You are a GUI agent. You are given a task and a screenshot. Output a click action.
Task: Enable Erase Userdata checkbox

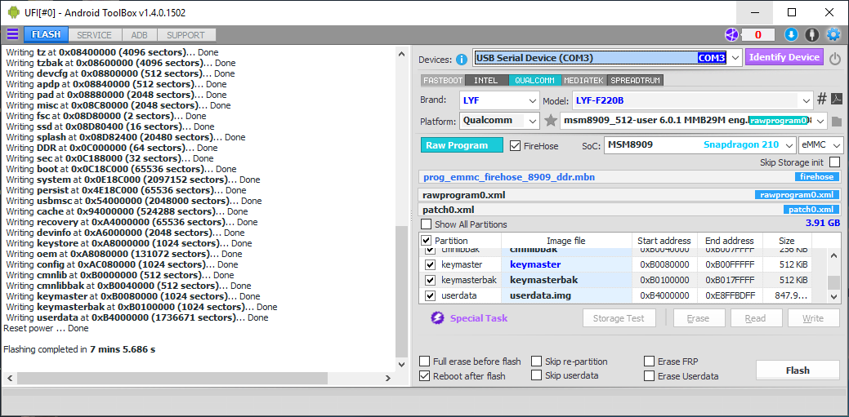click(649, 376)
